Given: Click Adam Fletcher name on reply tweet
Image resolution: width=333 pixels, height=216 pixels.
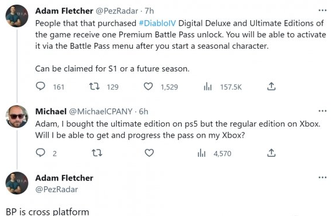Looking at the screenshot, I should (64, 178).
